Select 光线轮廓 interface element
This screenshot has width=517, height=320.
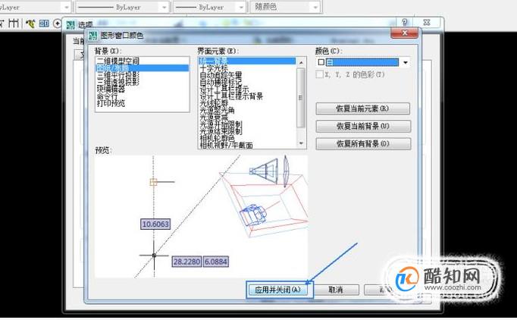[x=214, y=103]
